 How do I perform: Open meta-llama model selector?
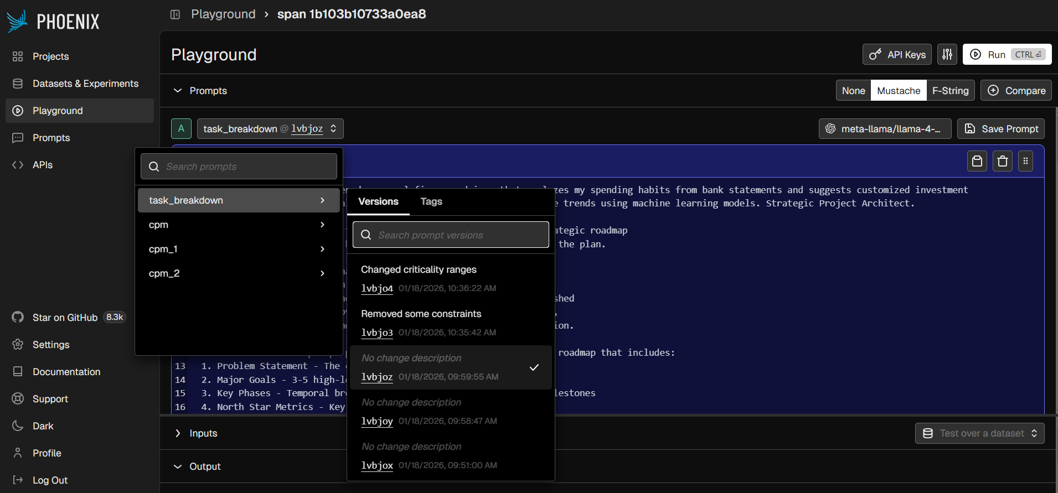[885, 129]
